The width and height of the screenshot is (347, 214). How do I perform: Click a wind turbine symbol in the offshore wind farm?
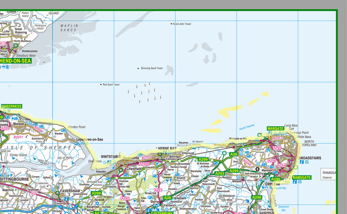(x=149, y=91)
